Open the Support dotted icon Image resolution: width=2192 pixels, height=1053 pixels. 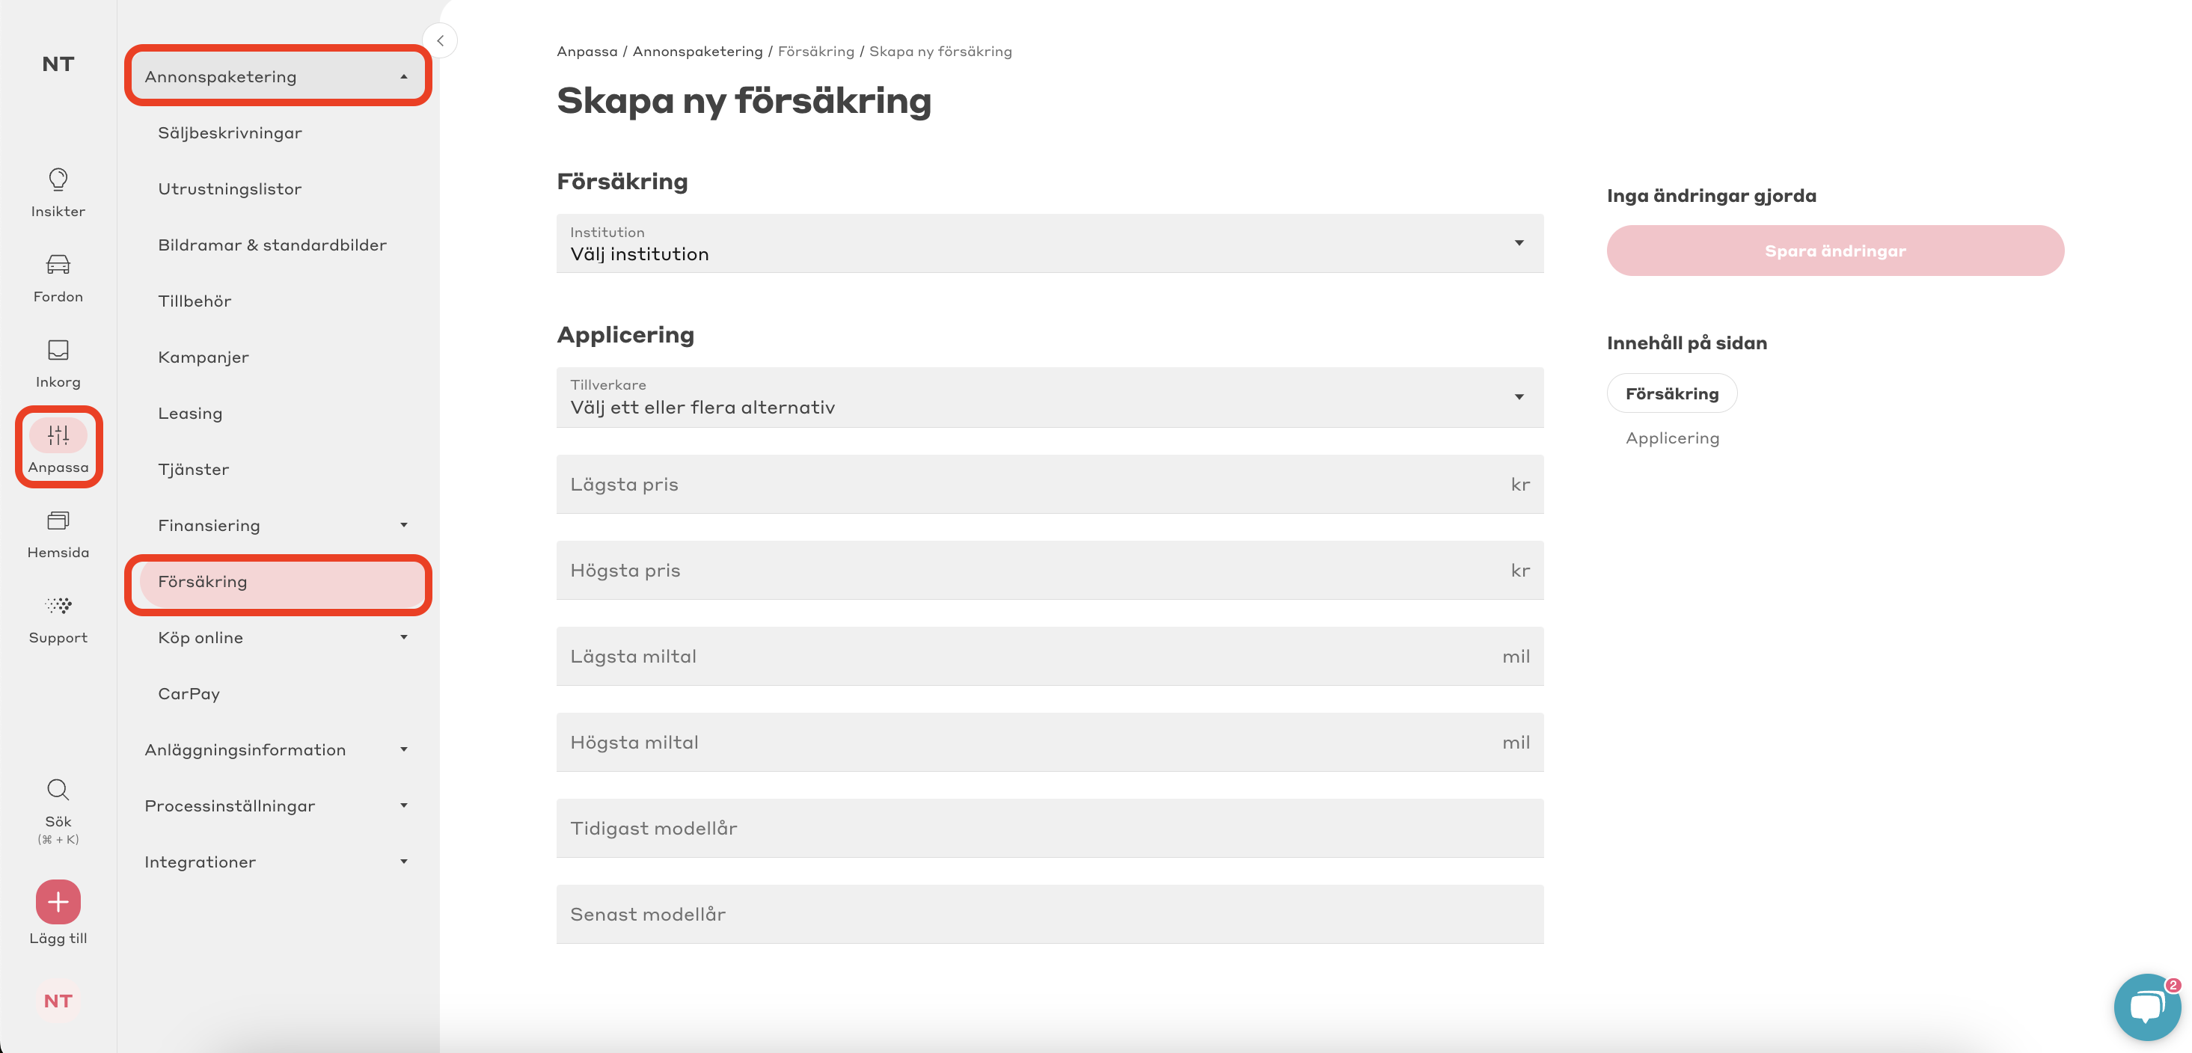pyautogui.click(x=58, y=605)
